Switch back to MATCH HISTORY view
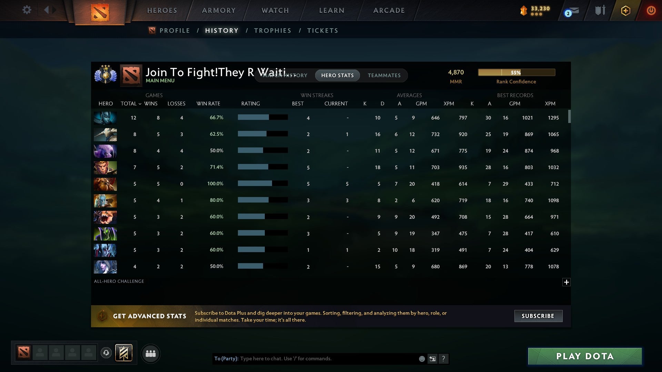The width and height of the screenshot is (662, 372). [285, 75]
